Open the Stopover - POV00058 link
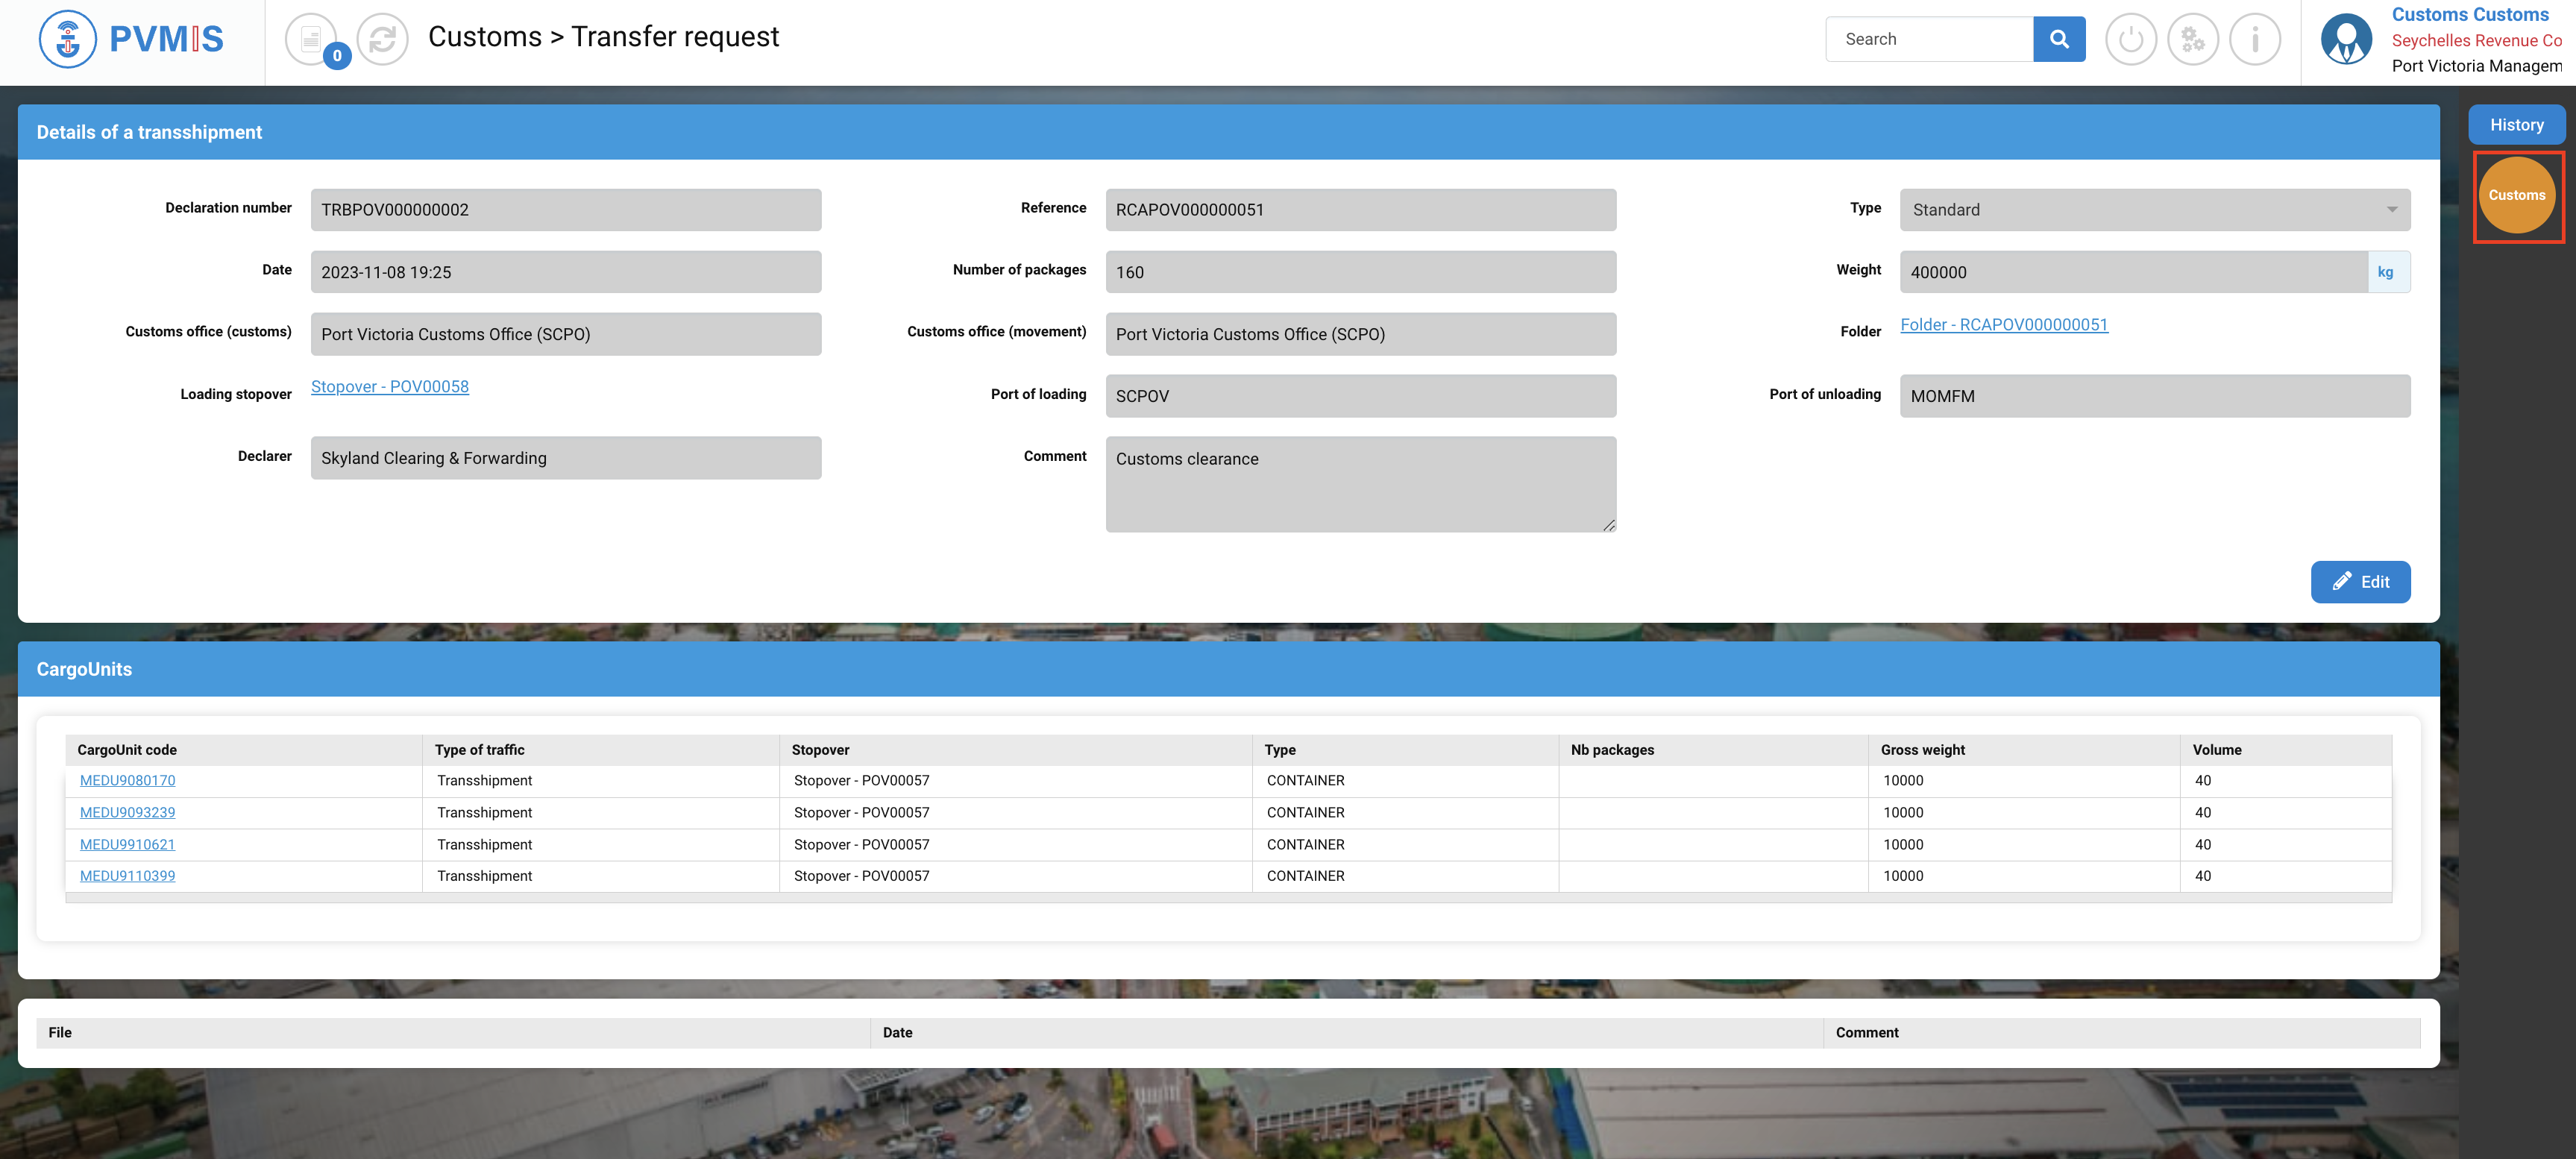 point(389,387)
